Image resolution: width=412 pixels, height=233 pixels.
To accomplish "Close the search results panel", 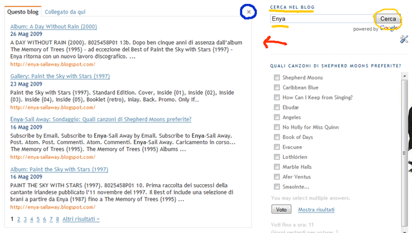I will [x=248, y=12].
